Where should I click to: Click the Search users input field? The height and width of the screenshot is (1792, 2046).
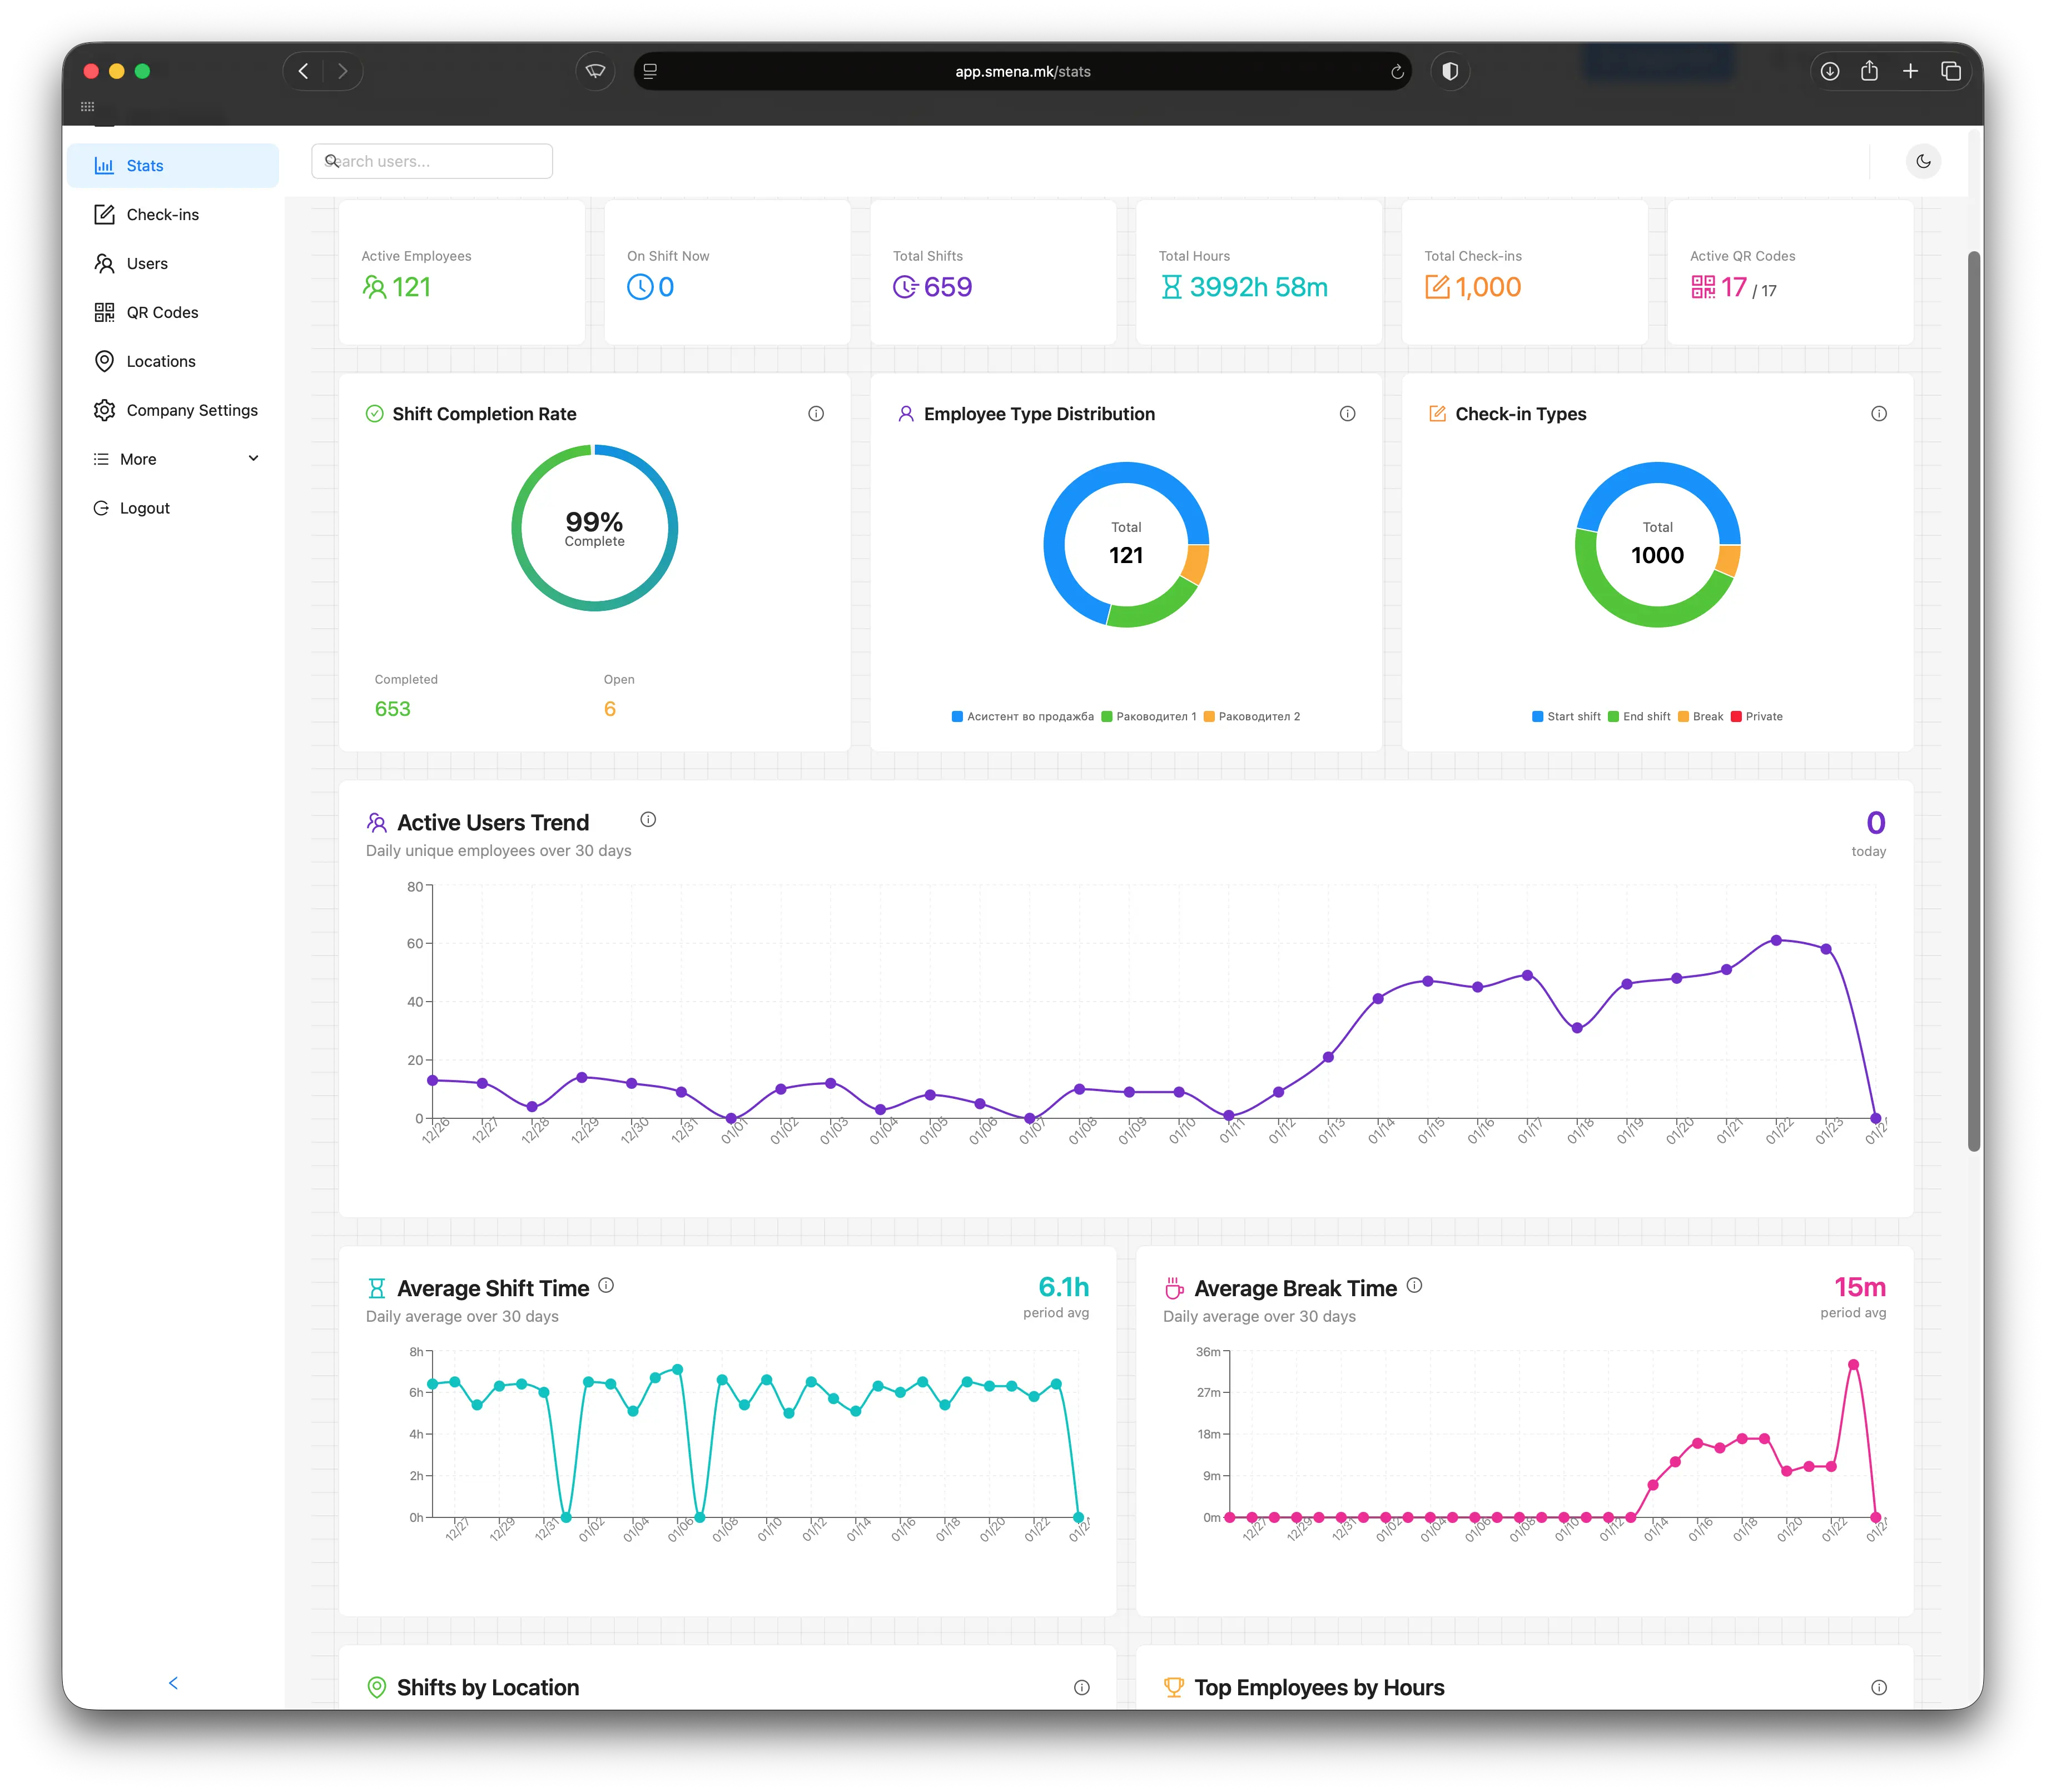click(x=432, y=161)
